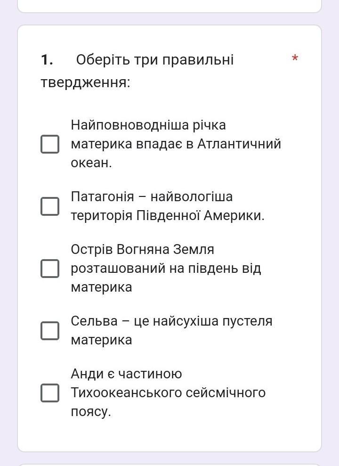339x466 pixels.
Task: Click the heading Оберіть три правильні твердження
Action: pos(137,71)
